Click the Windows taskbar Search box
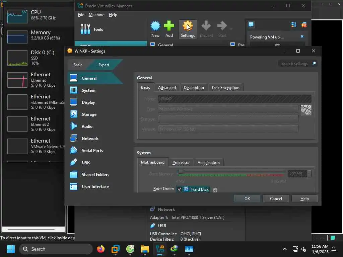Image resolution: width=343 pixels, height=257 pixels. 56,249
